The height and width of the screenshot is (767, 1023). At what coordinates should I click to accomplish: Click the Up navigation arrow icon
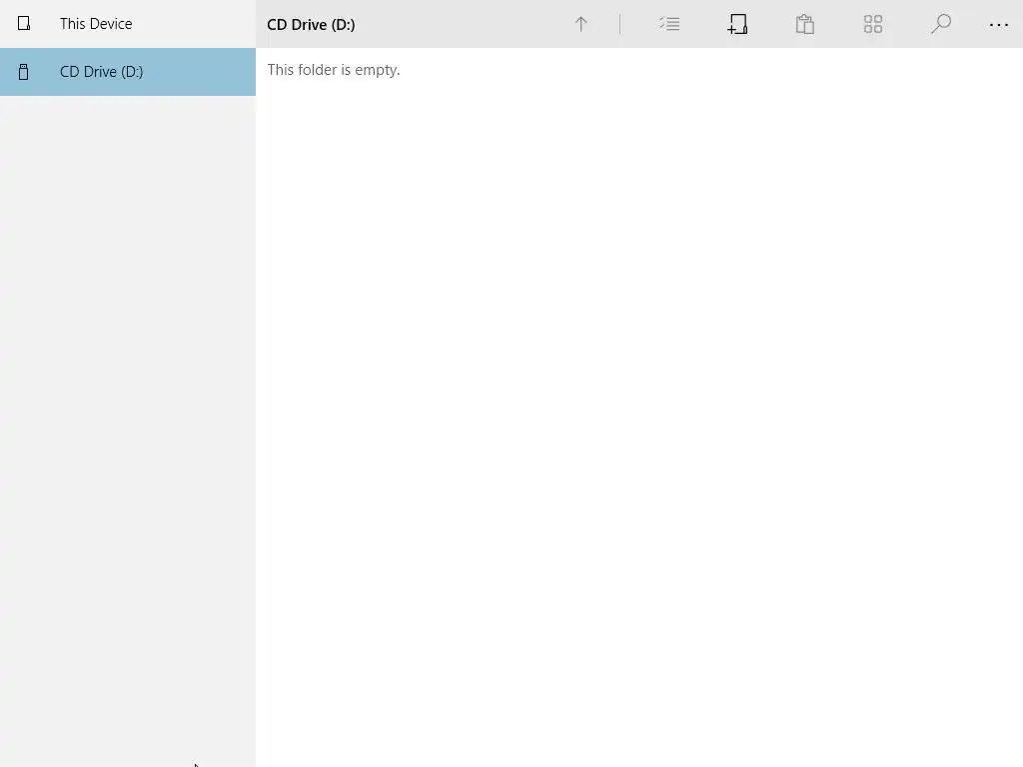coord(580,24)
